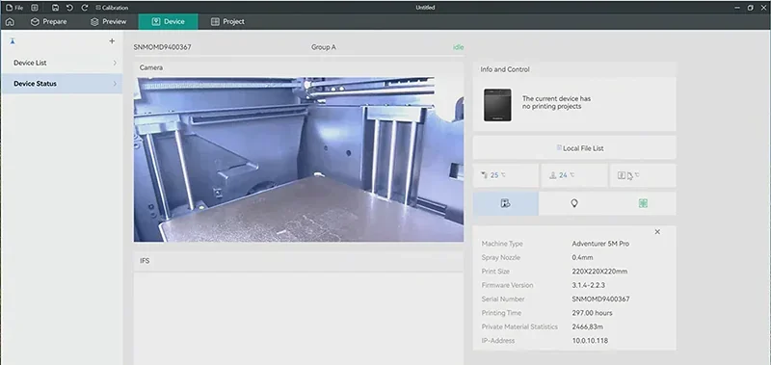Click the printer thumbnail in Info and Control
Viewport: 771px width, 365px height.
(x=497, y=105)
